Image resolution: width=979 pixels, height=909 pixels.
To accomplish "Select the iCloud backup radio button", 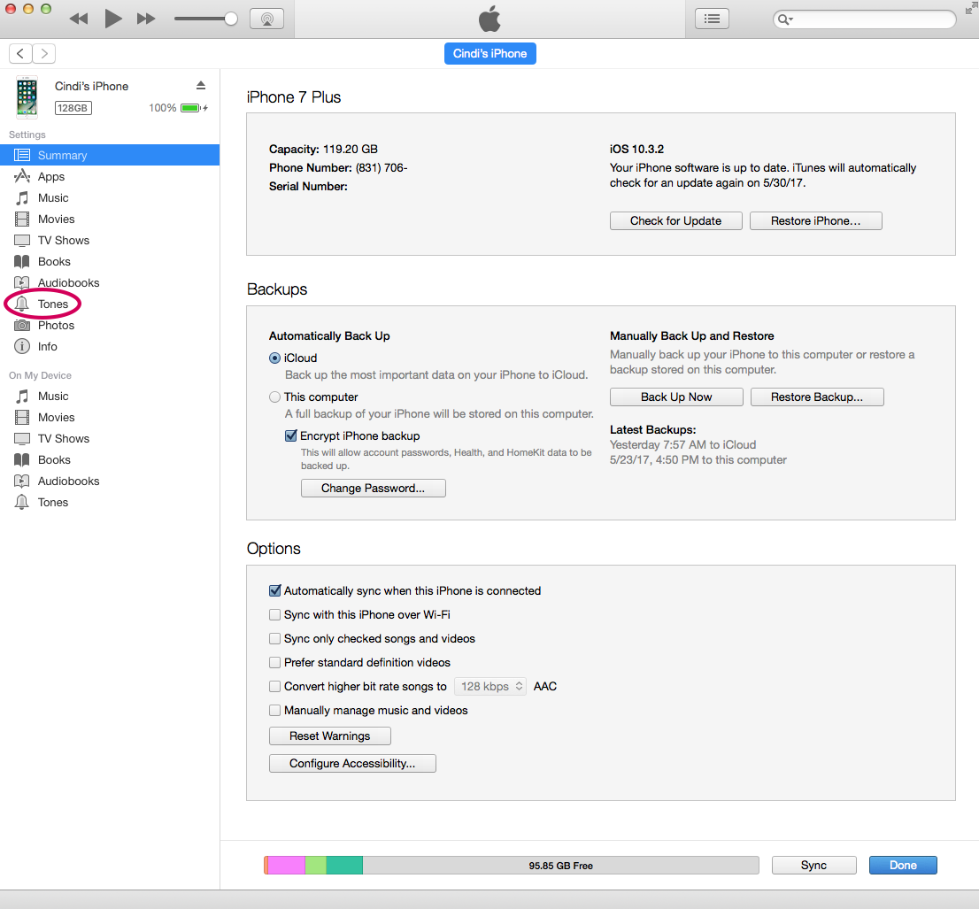I will (x=274, y=358).
